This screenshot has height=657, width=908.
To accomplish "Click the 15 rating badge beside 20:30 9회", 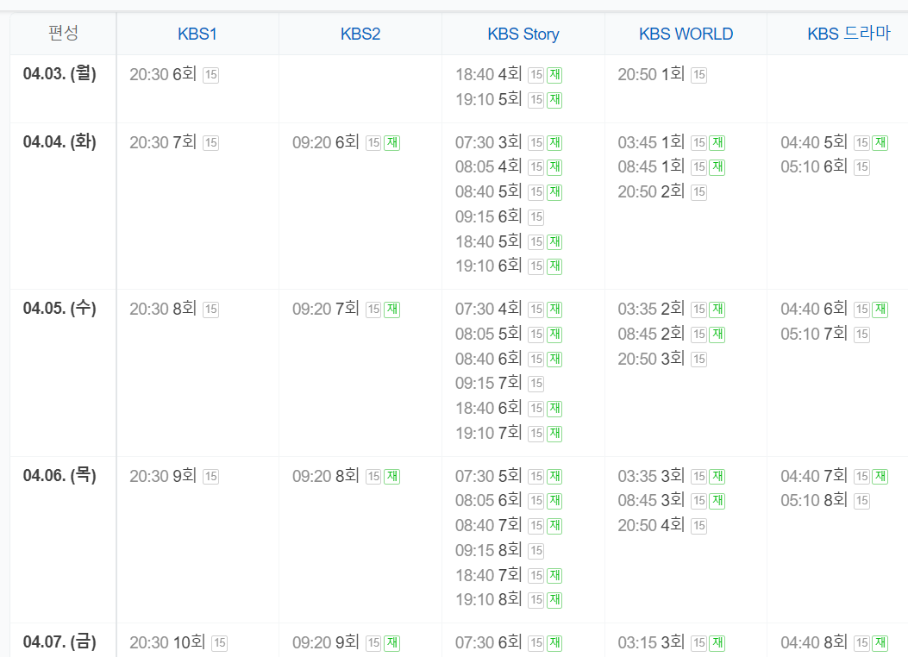I will tap(210, 477).
